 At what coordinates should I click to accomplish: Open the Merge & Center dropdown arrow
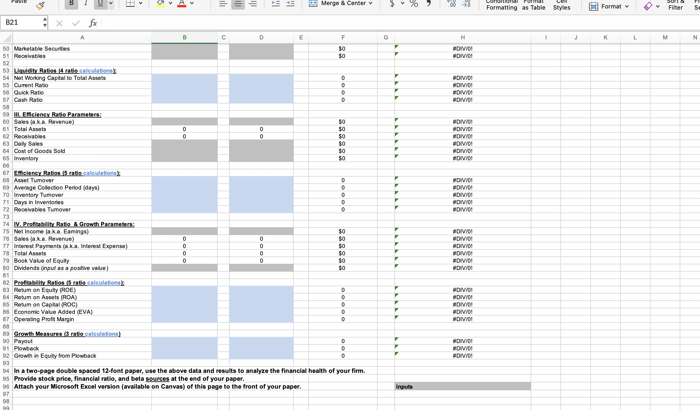[x=371, y=3]
